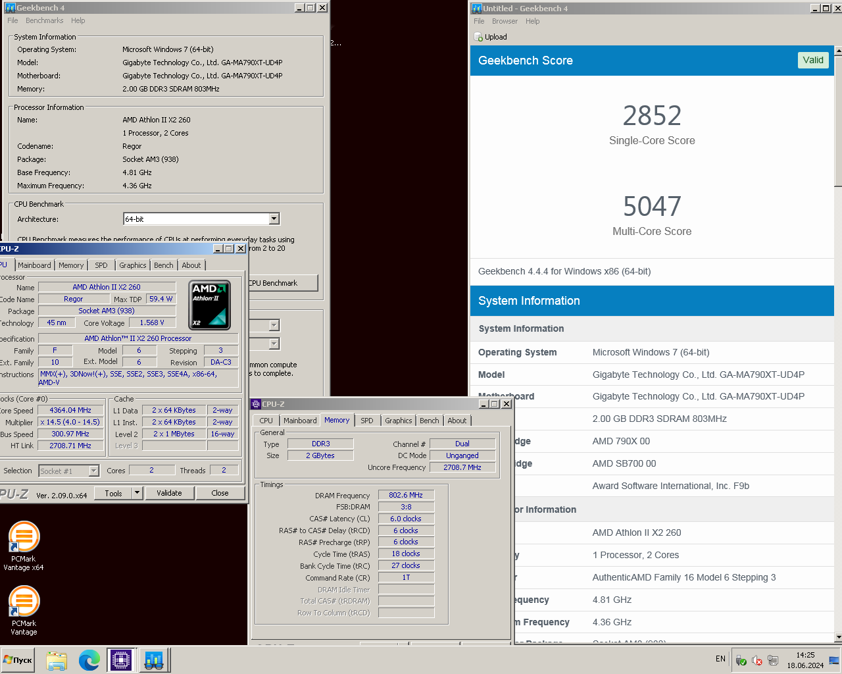The image size is (842, 674).
Task: Open Help menu in Geekbench 4 window
Action: tap(78, 20)
